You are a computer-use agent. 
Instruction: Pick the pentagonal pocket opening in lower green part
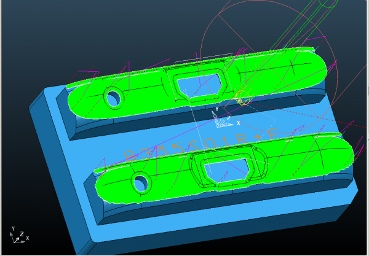point(226,169)
